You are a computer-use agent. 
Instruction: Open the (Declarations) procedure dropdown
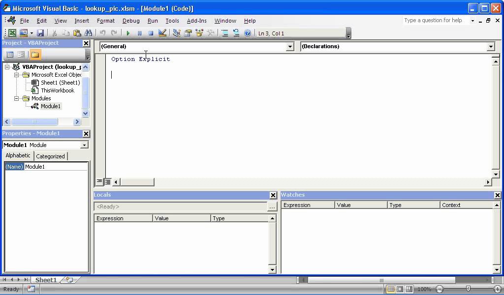491,47
